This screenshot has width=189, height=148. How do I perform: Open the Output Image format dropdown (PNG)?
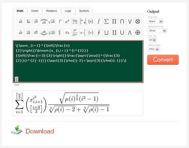[x=154, y=49]
